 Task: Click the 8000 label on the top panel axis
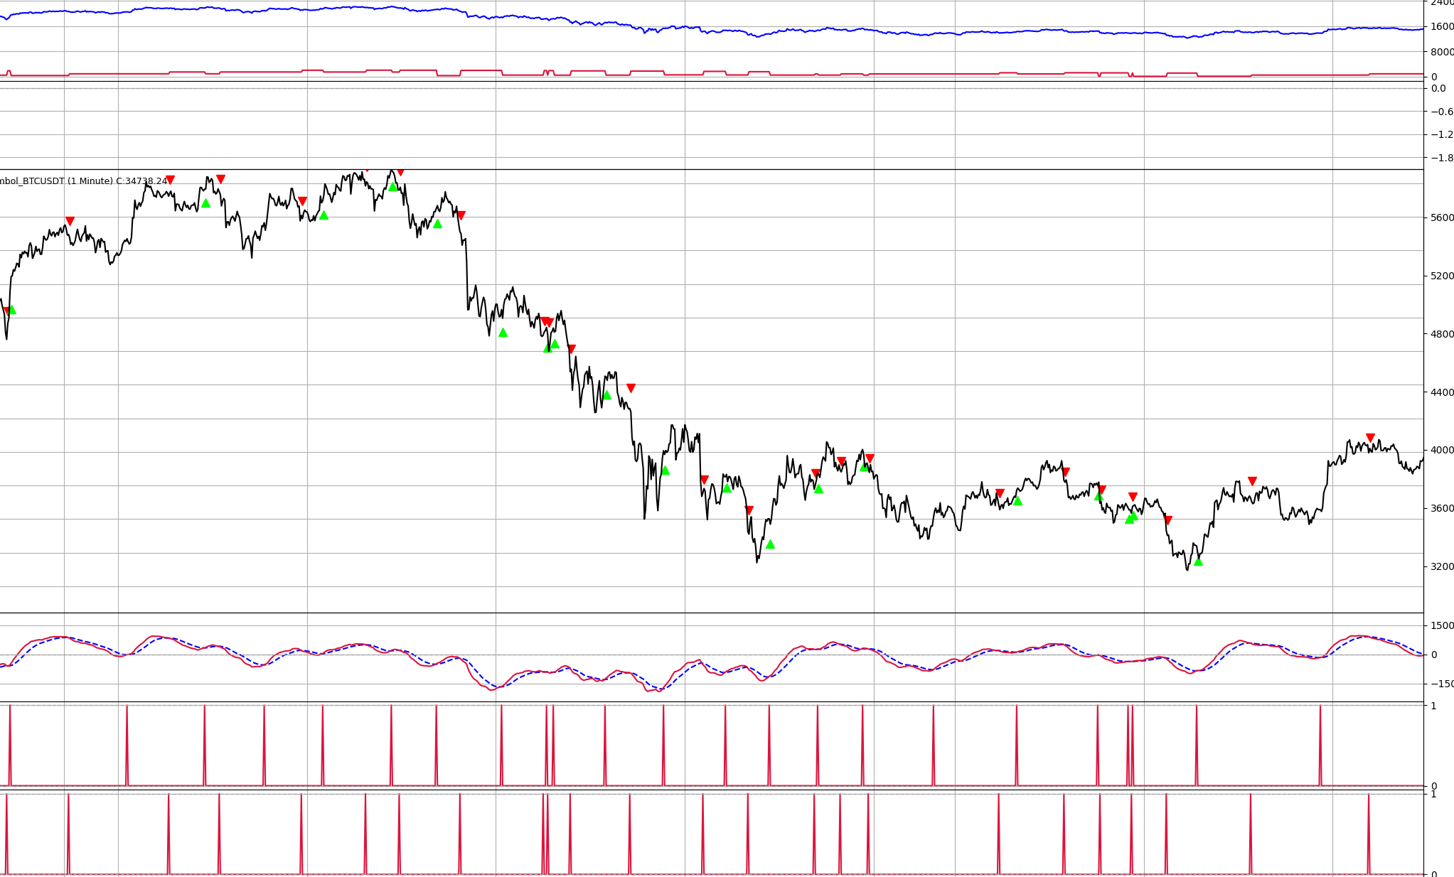click(1442, 52)
